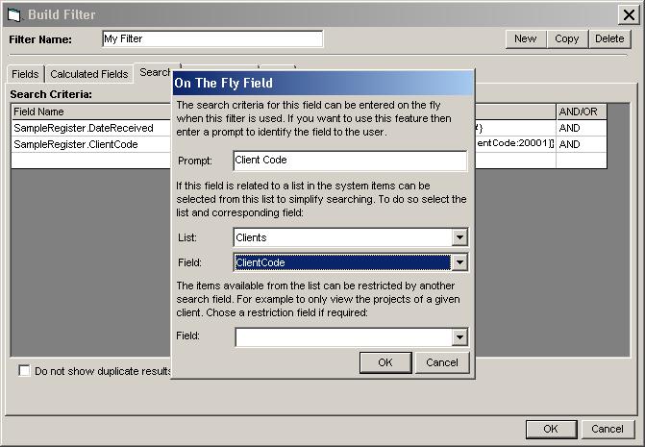Viewport: 645px width, 447px height.
Task: Select the SampleRegister.DateReceived row
Action: coord(87,128)
